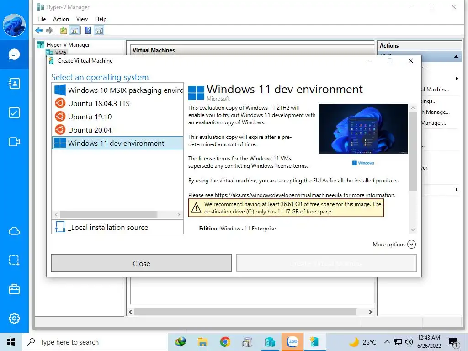This screenshot has width=468, height=351.
Task: Click the Help question mark toolbar icon
Action: pyautogui.click(x=88, y=31)
